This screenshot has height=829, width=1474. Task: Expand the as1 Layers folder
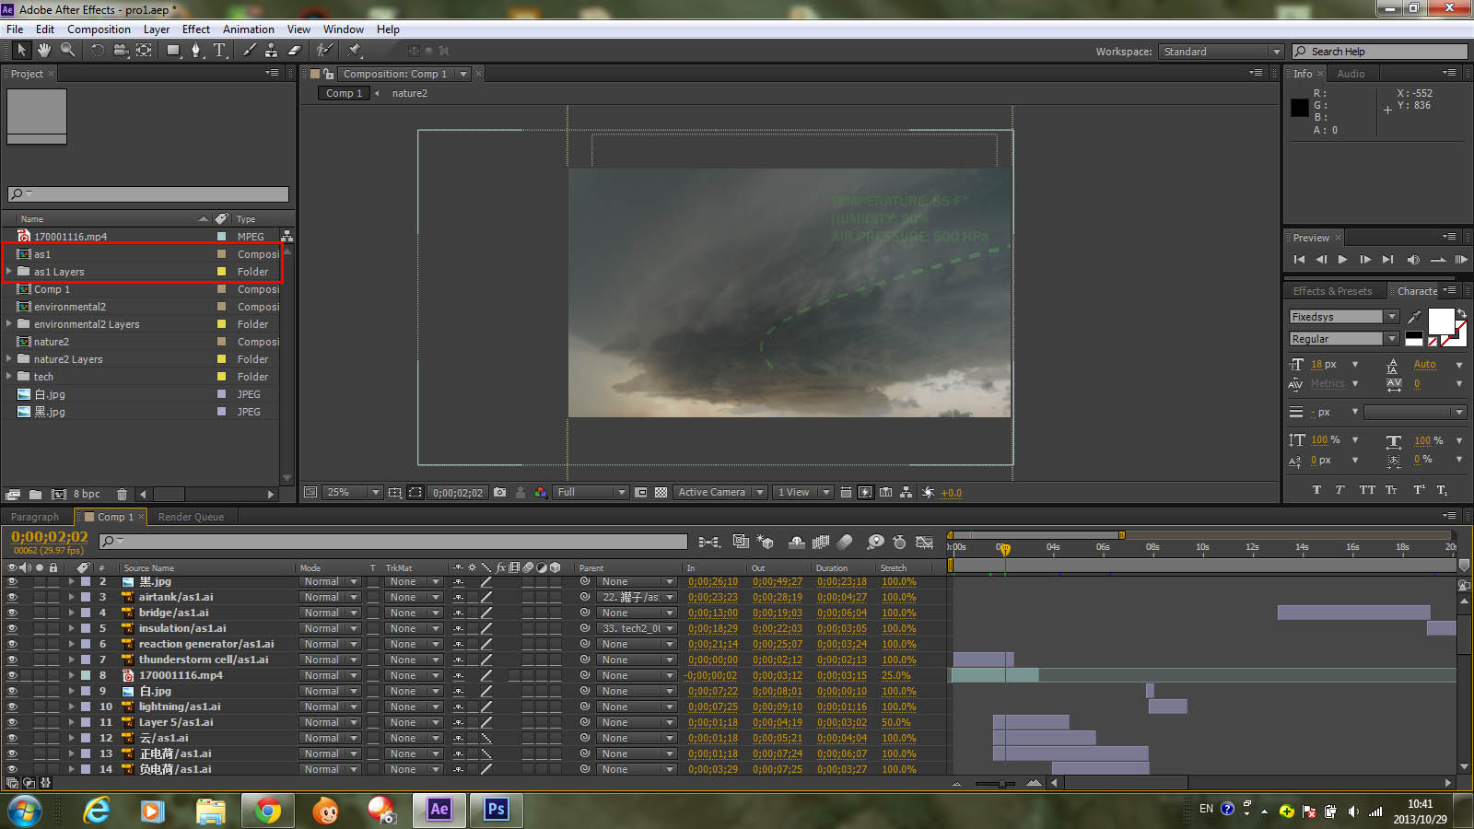click(9, 272)
